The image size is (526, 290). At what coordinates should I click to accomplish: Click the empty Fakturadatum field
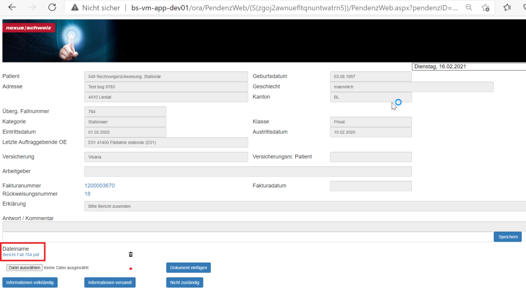pos(371,186)
